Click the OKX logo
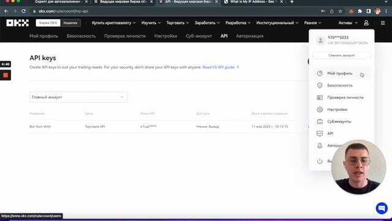The image size is (392, 221). [18, 23]
